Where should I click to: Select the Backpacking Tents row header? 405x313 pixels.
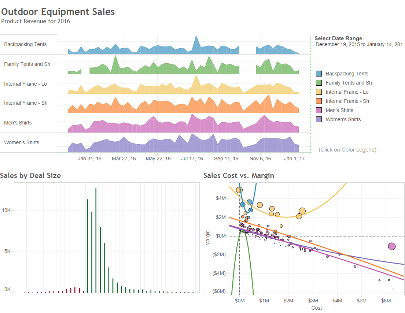coord(25,44)
